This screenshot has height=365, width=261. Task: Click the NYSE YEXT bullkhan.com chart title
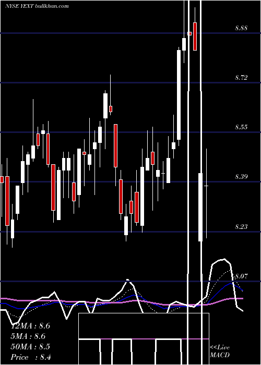point(37,6)
